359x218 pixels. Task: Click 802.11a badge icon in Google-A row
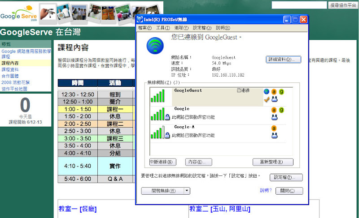click(x=274, y=128)
